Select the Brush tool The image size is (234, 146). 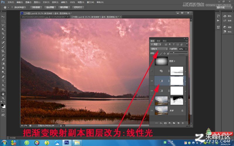(x=3, y=47)
